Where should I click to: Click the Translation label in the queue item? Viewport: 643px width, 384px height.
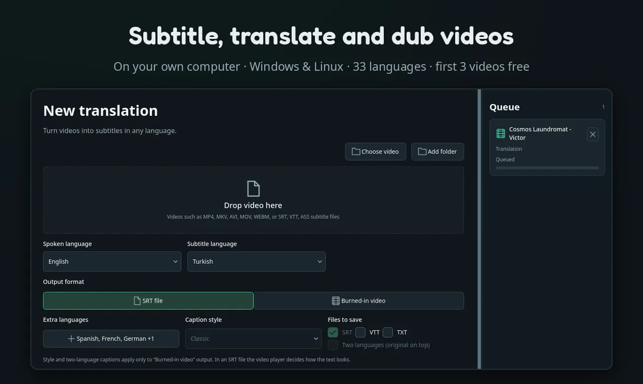click(x=509, y=149)
